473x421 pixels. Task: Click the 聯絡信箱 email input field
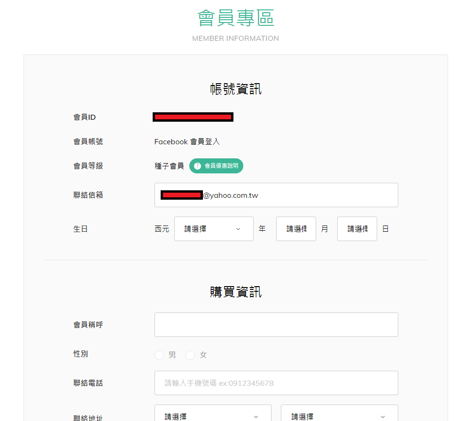[276, 195]
